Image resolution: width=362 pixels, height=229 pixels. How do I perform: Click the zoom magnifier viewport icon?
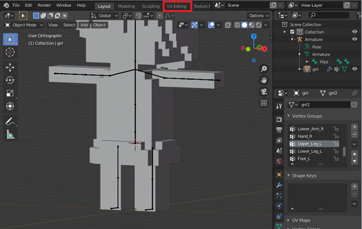tap(264, 69)
